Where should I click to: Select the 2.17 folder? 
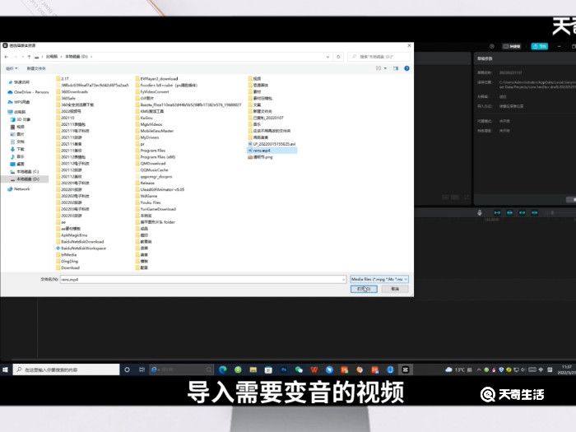pos(63,79)
